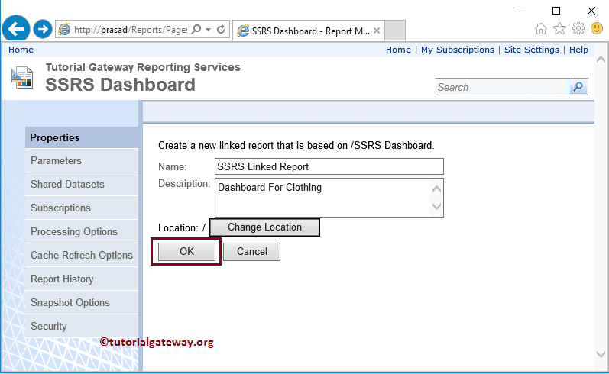The height and width of the screenshot is (374, 609).
Task: Minimize the browser window
Action: tap(522, 11)
